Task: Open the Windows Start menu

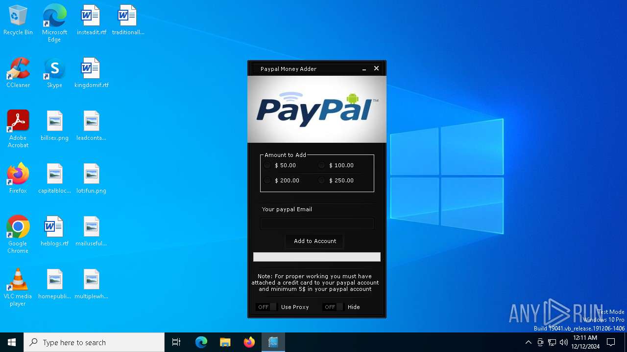Action: pyautogui.click(x=12, y=342)
